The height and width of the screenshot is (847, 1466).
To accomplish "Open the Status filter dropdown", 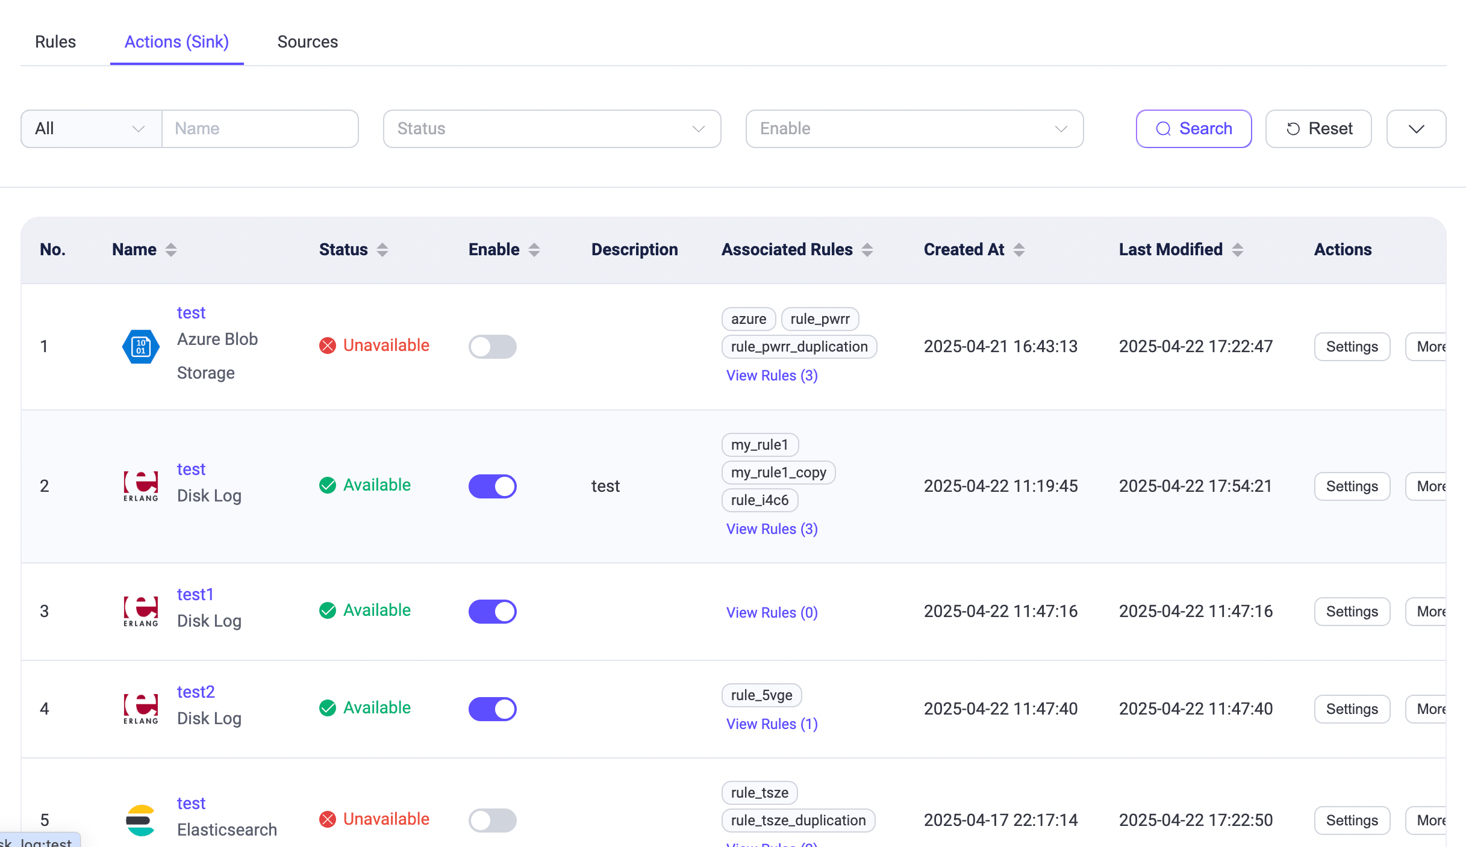I will [552, 129].
